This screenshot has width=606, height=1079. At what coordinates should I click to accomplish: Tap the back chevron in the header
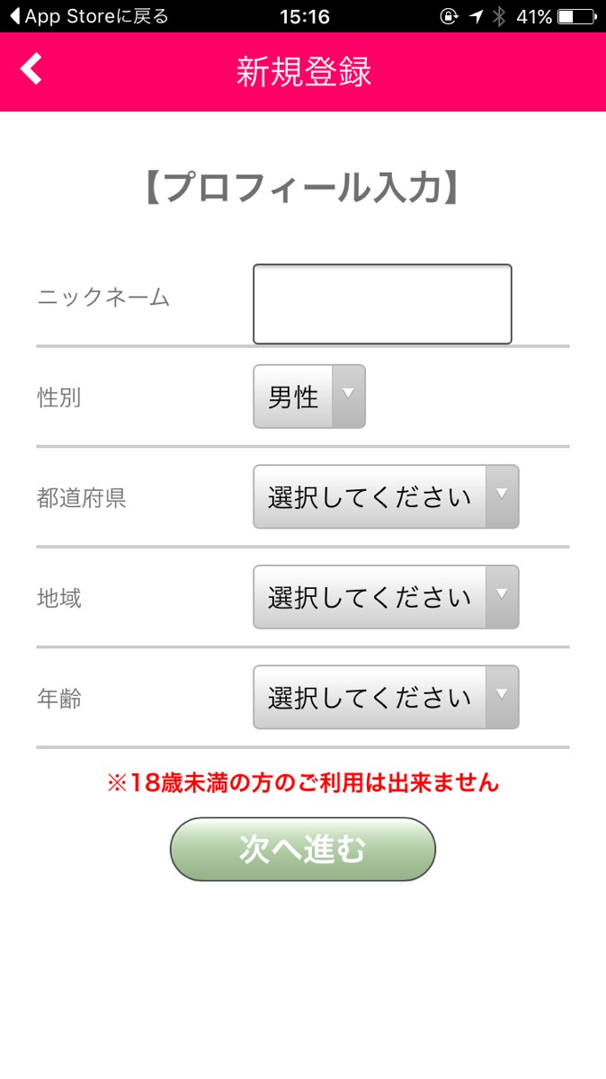point(31,69)
